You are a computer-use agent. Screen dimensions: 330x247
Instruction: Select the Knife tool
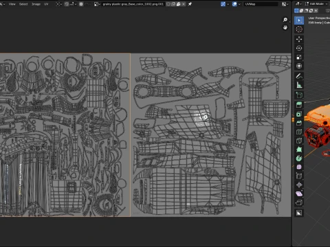click(299, 141)
